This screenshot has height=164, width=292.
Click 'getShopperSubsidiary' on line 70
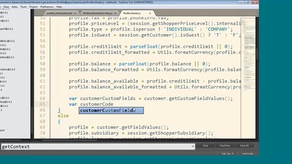pos(177,133)
